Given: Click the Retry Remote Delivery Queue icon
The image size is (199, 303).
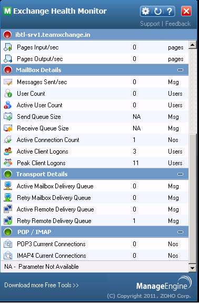Looking at the screenshot, I should coord(8,221).
